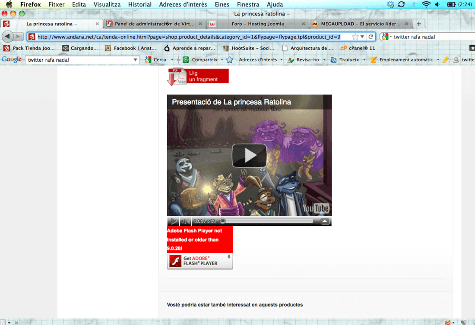
Task: Switch to Foro - Hosting Joomla tab
Action: point(257,24)
